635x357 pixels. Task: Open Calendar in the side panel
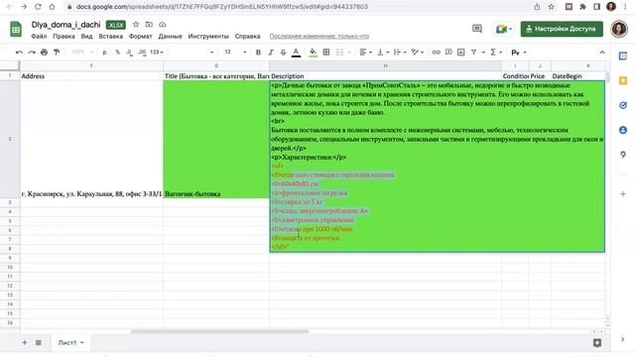623,57
